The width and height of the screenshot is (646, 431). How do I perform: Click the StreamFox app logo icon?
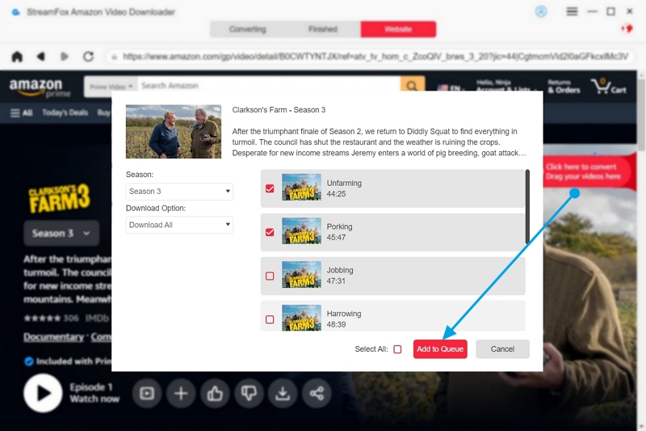click(x=15, y=12)
